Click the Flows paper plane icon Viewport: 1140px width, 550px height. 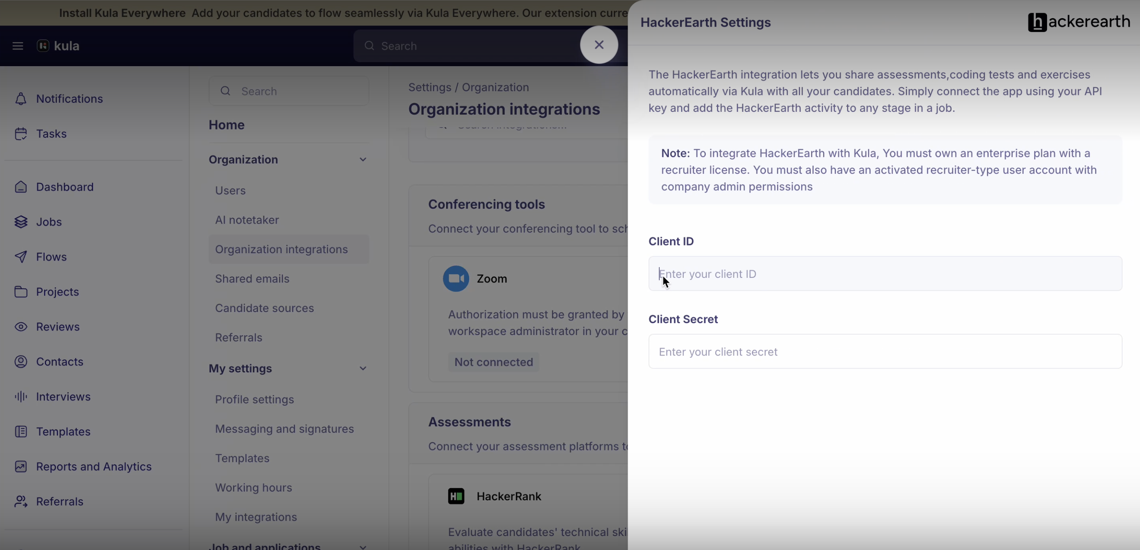click(x=21, y=257)
